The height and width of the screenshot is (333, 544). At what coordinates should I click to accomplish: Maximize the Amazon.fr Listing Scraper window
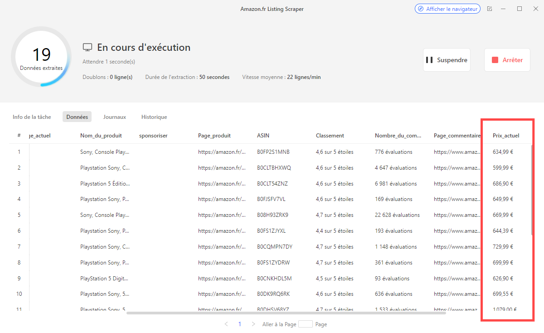(520, 9)
